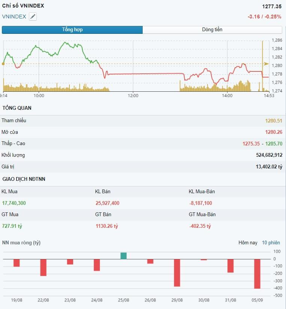This screenshot has width=286, height=309.
Task: Click the VNINDEX symbol link
Action: coord(14,17)
